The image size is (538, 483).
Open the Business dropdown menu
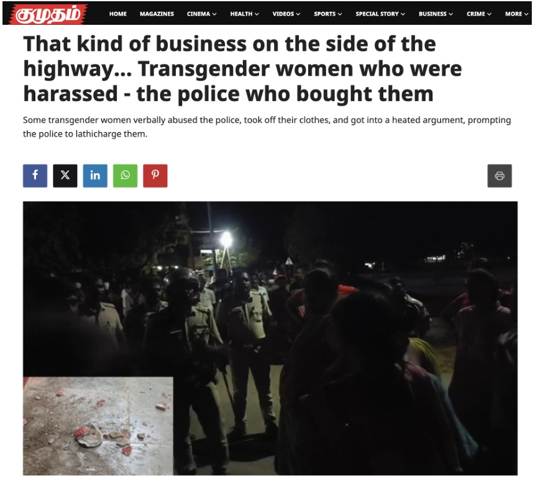click(x=435, y=14)
